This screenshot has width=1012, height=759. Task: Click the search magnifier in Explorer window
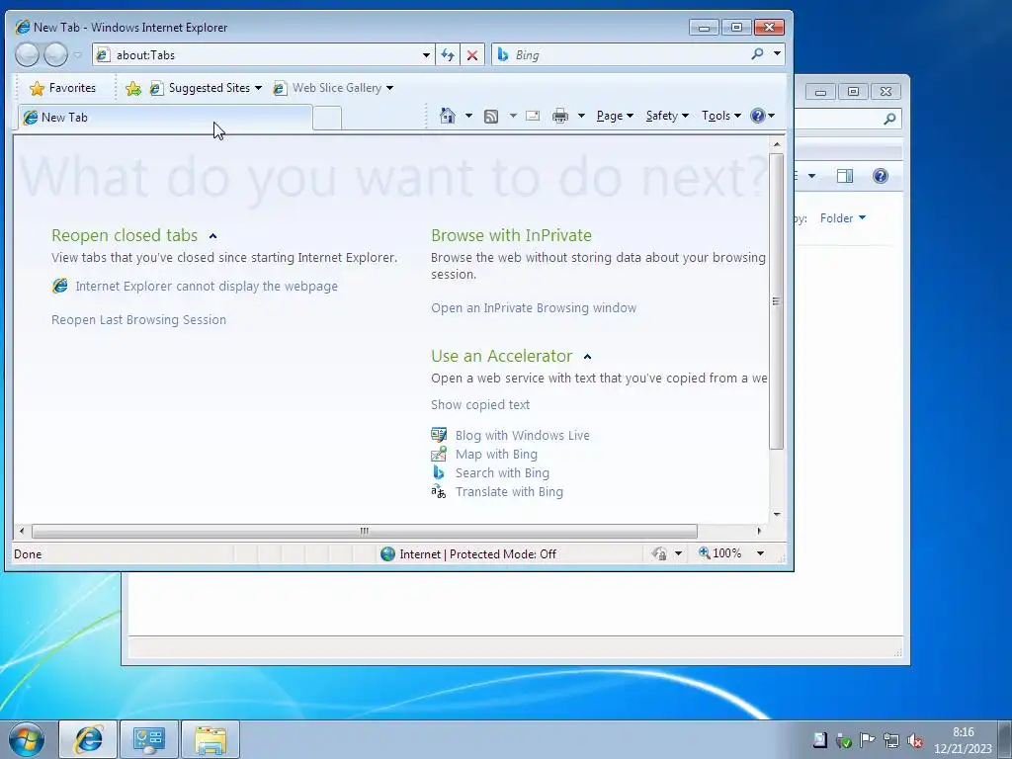(x=889, y=119)
